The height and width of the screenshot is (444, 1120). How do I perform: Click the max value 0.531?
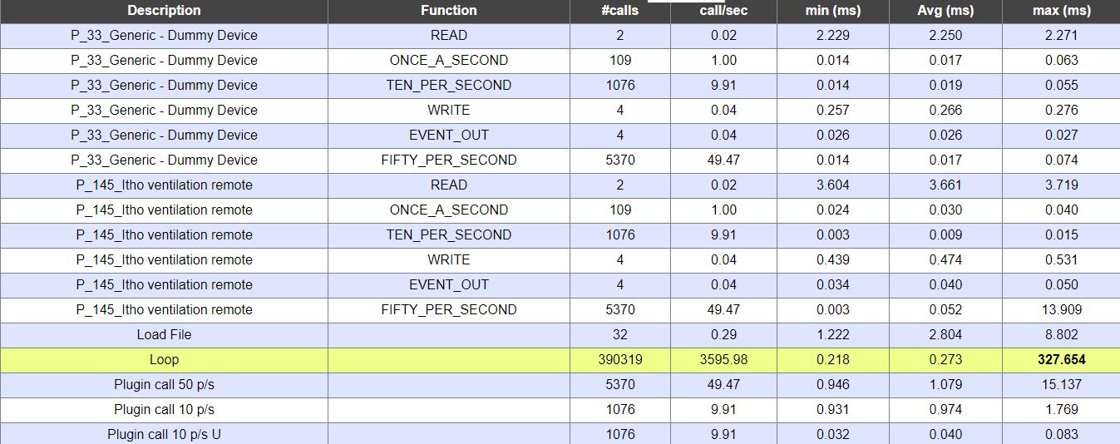coord(1061,260)
